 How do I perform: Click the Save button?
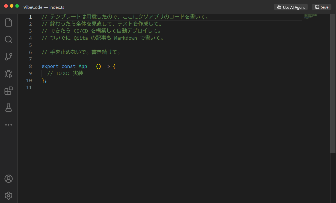pyautogui.click(x=322, y=7)
